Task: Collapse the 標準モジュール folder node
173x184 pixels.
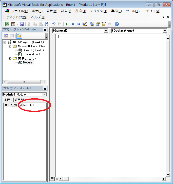Action: 10,58
